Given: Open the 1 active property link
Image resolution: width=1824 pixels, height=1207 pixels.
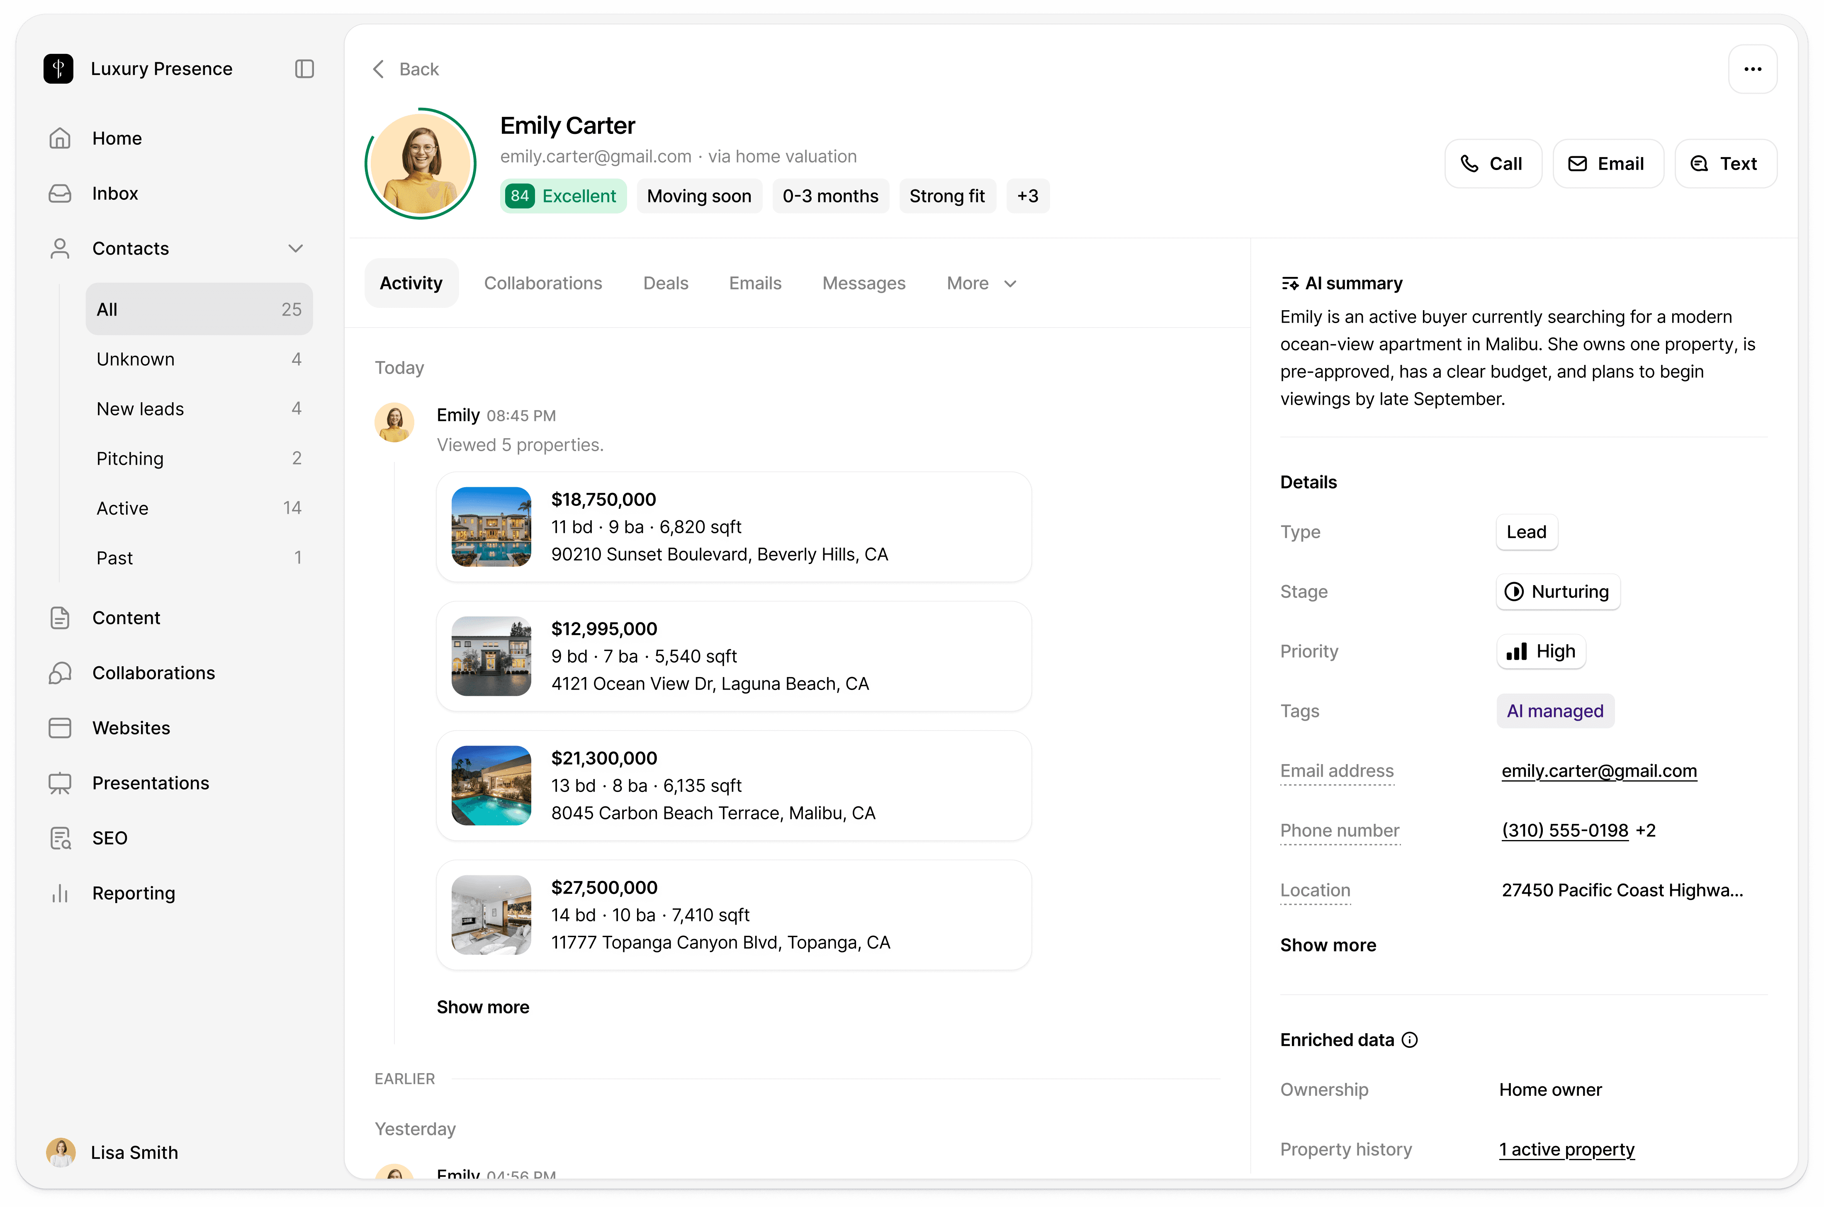Looking at the screenshot, I should pos(1566,1149).
